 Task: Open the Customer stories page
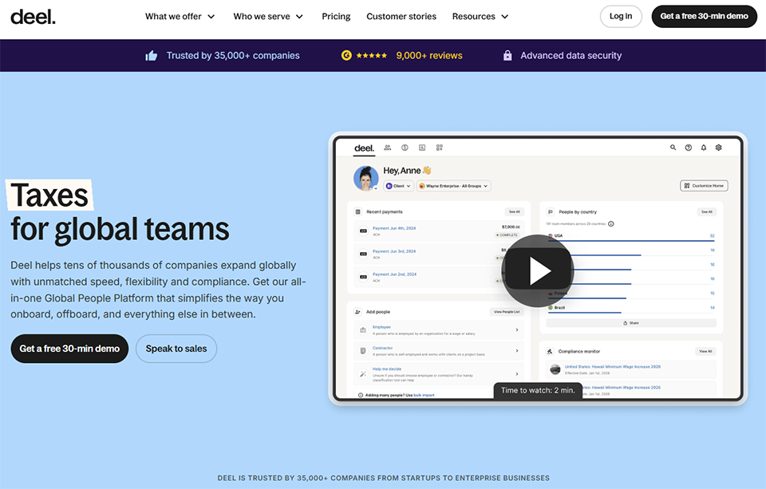pos(401,16)
